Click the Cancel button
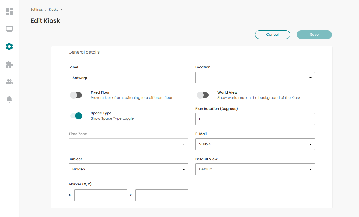The image size is (359, 217). click(x=273, y=35)
